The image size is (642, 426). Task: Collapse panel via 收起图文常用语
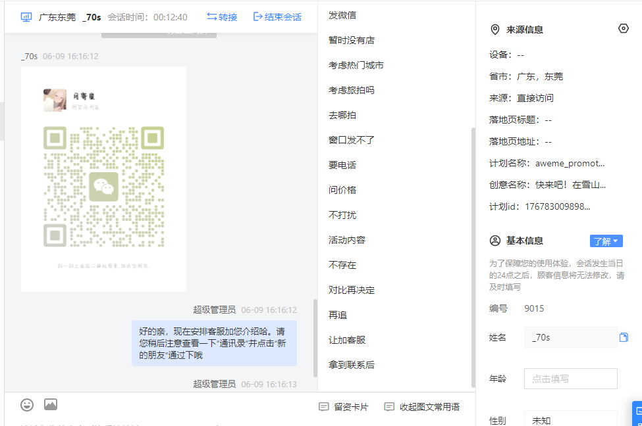point(422,407)
